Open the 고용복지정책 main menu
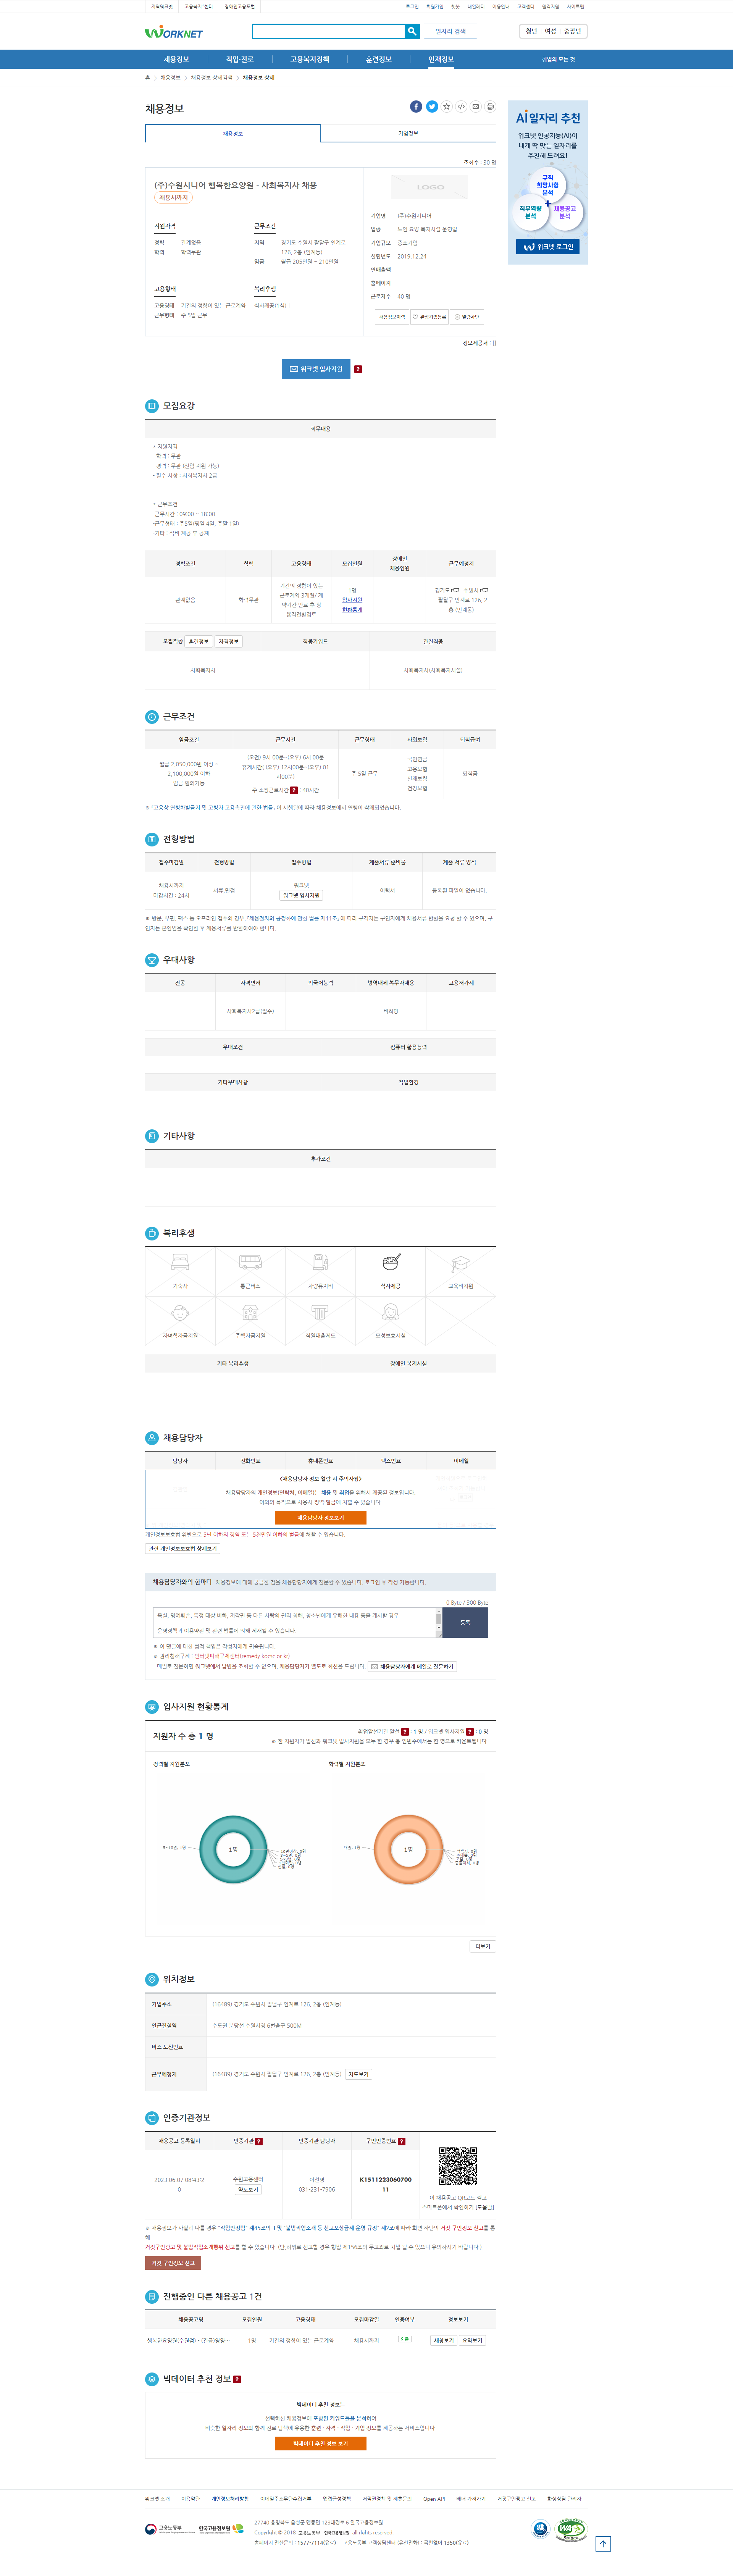Screen dimensions: 733x2576 coord(310,59)
